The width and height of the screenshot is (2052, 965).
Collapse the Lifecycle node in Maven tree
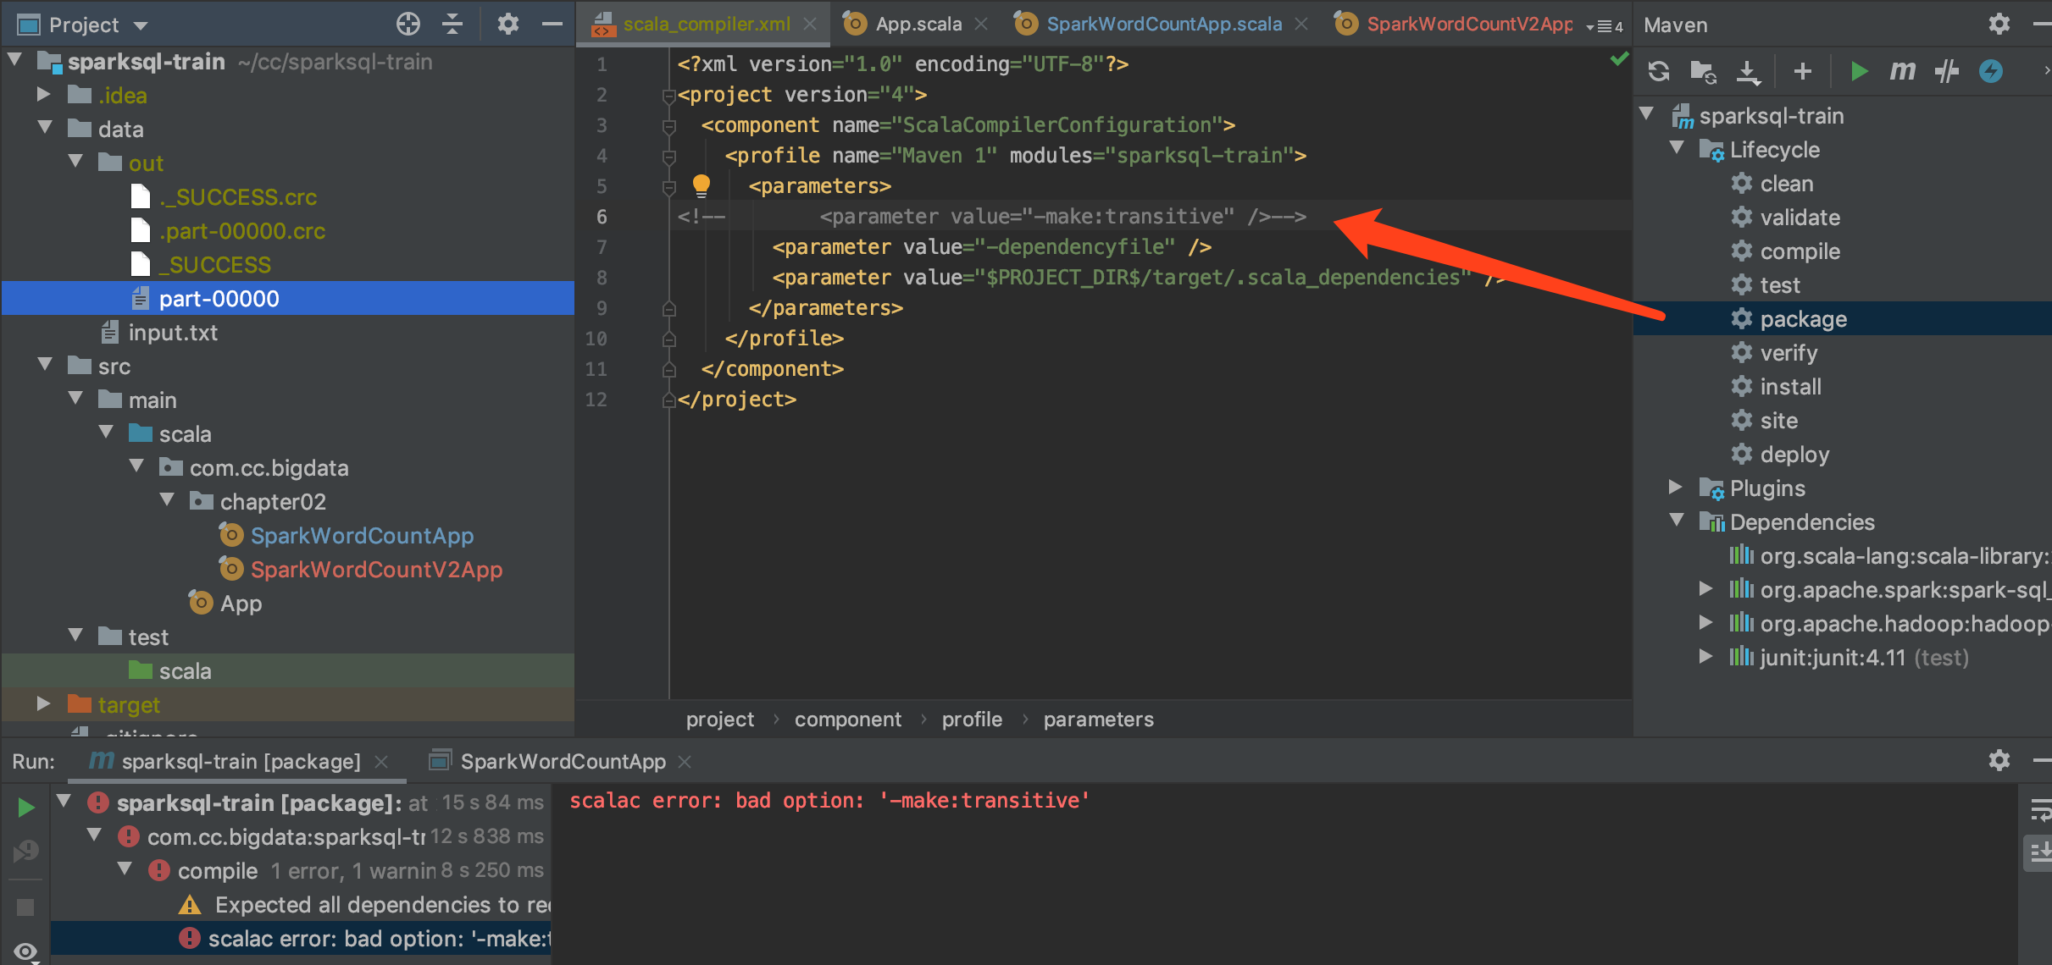[1677, 149]
